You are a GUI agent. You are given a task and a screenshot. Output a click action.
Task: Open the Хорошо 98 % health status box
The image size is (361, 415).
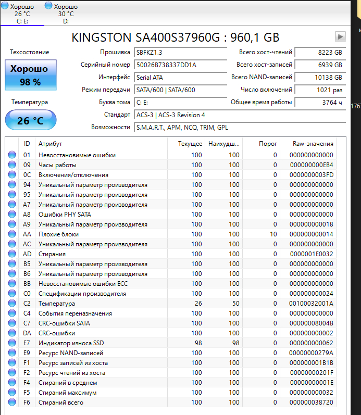point(31,75)
